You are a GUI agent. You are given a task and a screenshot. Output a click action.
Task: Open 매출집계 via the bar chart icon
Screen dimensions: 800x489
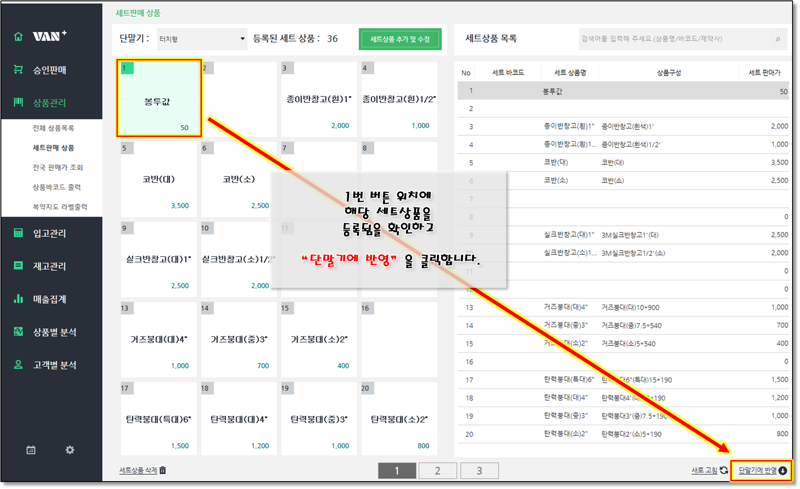(x=18, y=299)
